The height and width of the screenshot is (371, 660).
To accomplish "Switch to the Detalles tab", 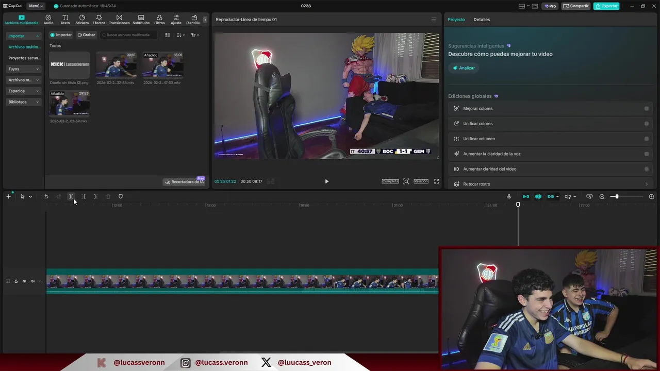I will 482,20.
